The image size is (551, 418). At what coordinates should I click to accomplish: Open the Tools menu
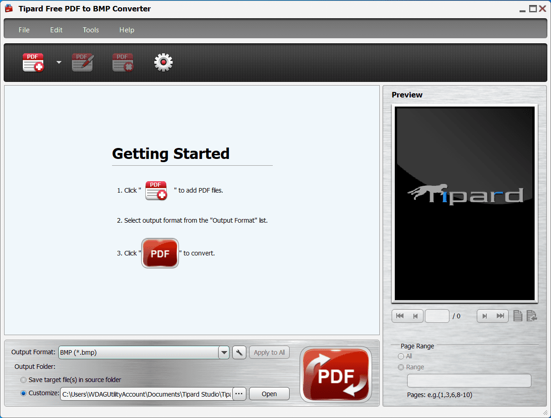click(x=91, y=30)
